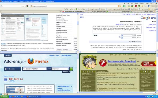
Task: Click the Google Translate text area
Action: pyautogui.click(x=117, y=30)
